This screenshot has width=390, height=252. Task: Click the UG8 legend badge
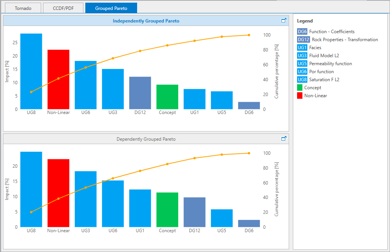point(302,80)
